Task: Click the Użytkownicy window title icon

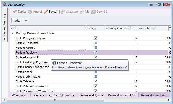Action: click(x=4, y=4)
